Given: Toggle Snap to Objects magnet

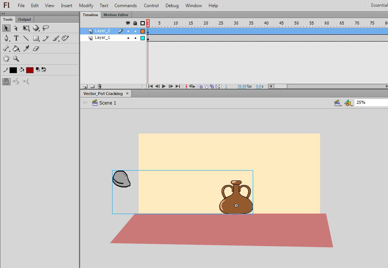Looking at the screenshot, I should click(x=6, y=81).
